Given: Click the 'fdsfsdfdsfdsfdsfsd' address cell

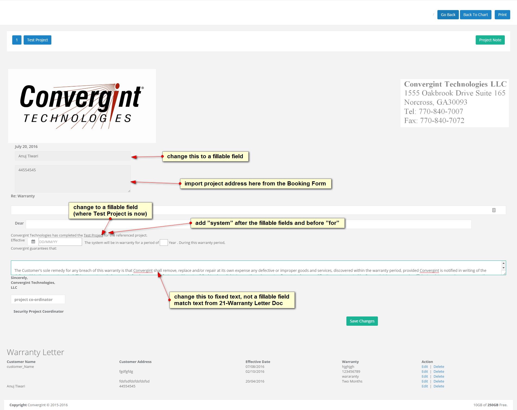Looking at the screenshot, I should click(134, 381).
